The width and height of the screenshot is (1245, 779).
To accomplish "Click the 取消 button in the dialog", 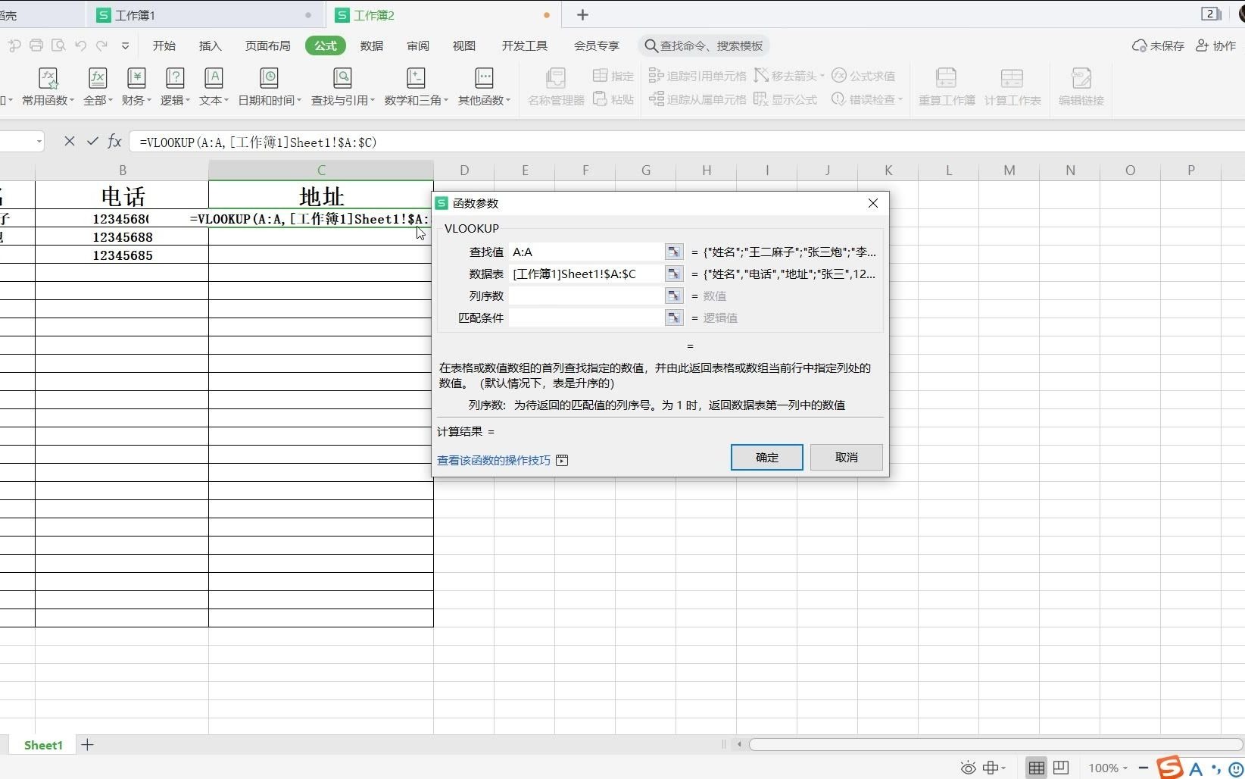I will (x=846, y=457).
